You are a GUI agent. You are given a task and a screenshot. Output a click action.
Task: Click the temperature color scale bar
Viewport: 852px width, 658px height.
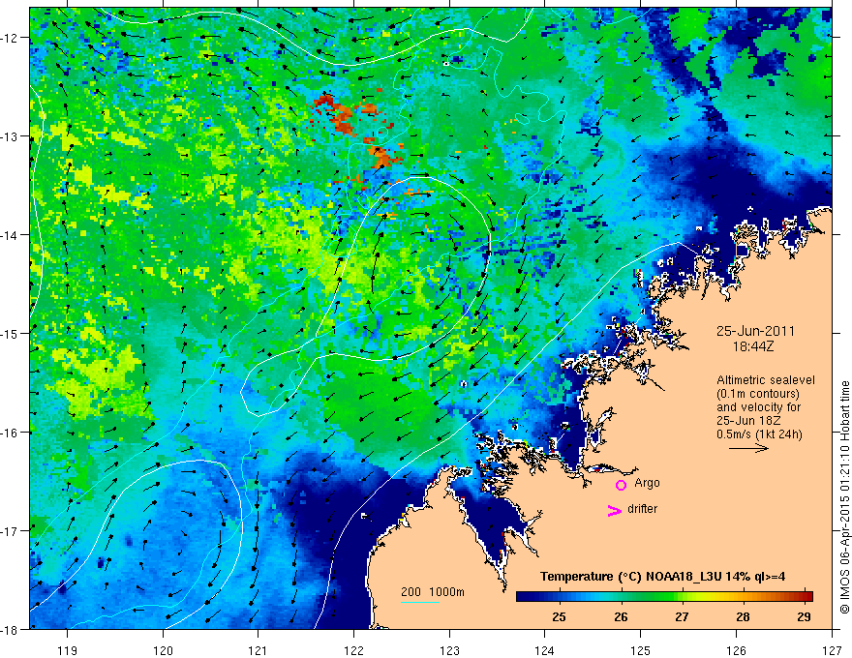(x=664, y=597)
